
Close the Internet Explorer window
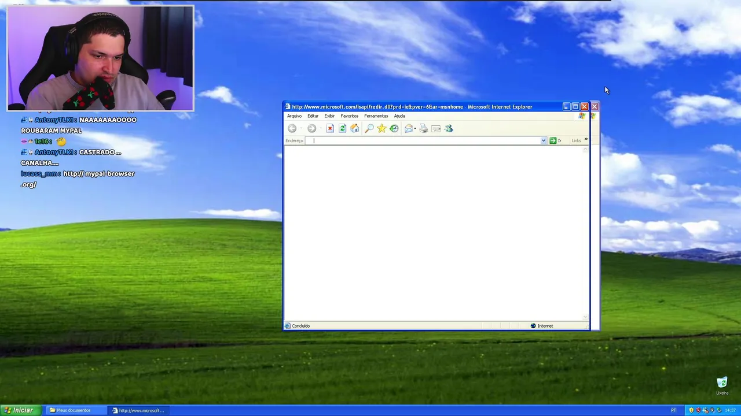pos(585,106)
